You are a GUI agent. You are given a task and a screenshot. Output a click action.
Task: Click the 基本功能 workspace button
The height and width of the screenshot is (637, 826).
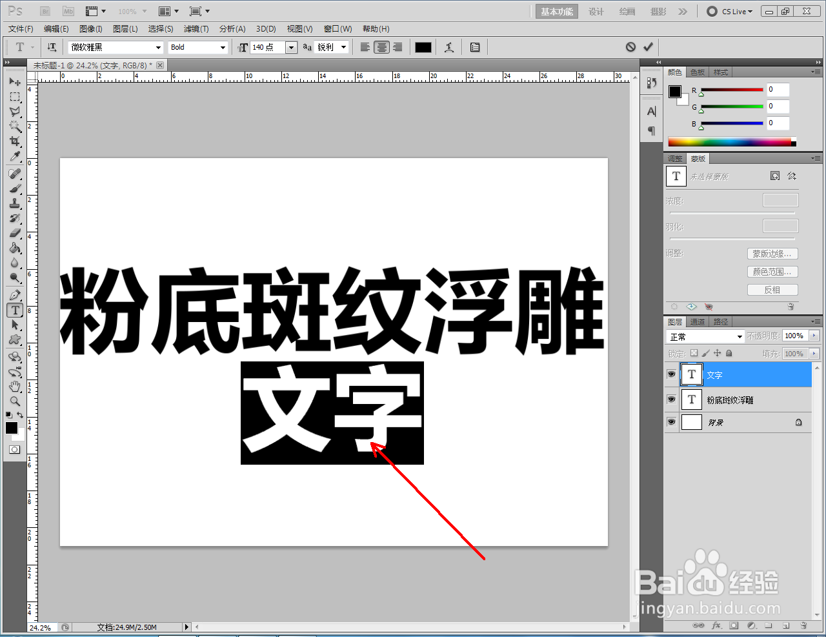[557, 12]
